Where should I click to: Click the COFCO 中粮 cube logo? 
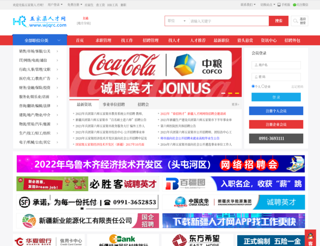coord(185,64)
